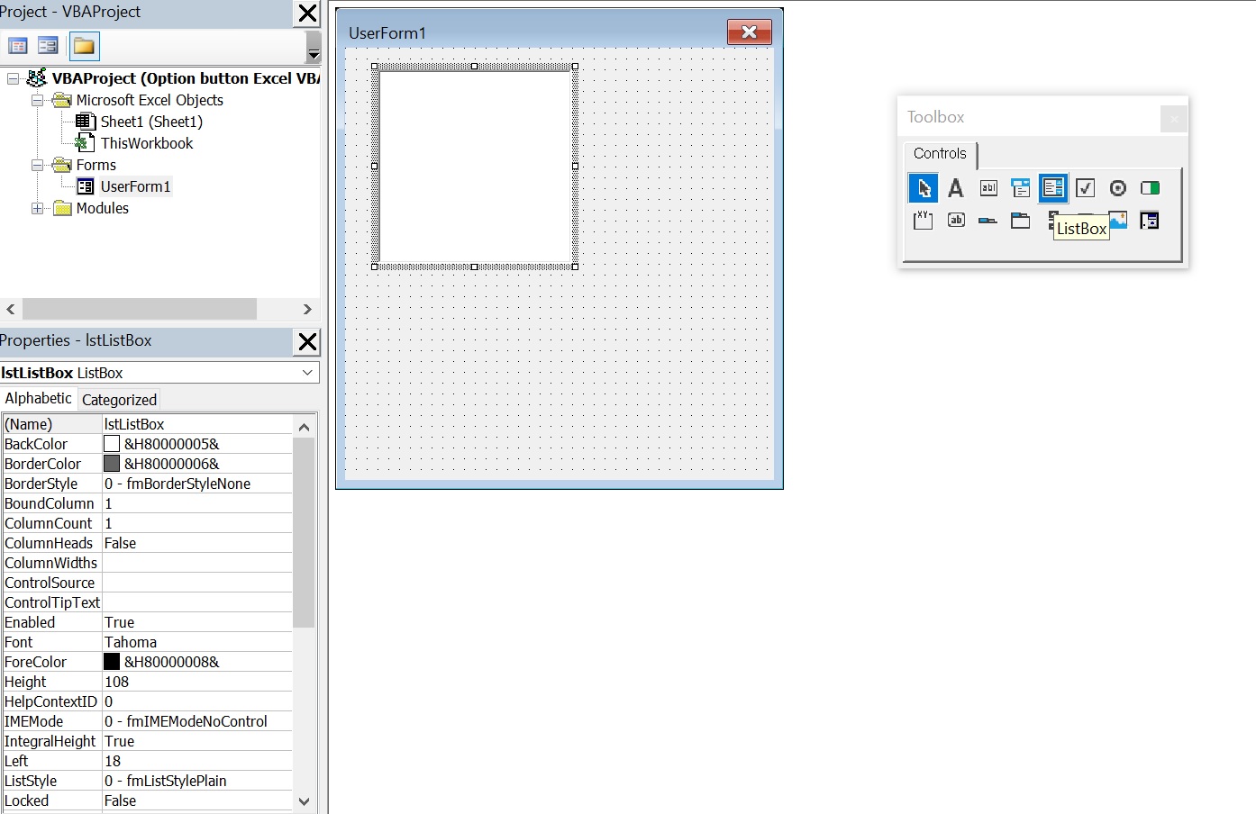The image size is (1256, 814).
Task: Select the Objects pointer tool in Toolbox
Action: [923, 188]
